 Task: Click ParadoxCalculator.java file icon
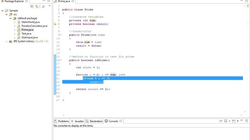(x=19, y=26)
